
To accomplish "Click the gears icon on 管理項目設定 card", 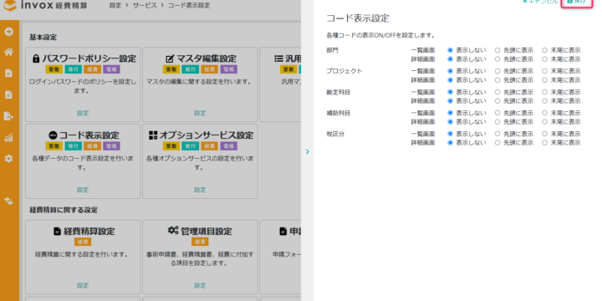I will (x=173, y=231).
